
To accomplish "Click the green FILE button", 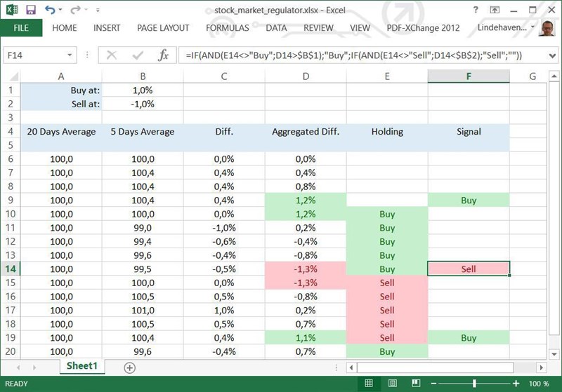I will click(x=21, y=28).
